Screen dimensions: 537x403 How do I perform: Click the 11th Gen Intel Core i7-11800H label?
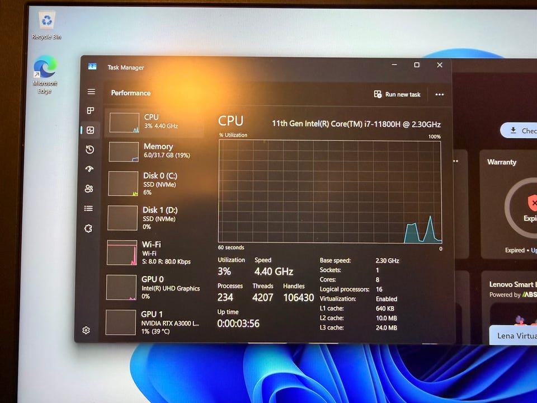[356, 124]
